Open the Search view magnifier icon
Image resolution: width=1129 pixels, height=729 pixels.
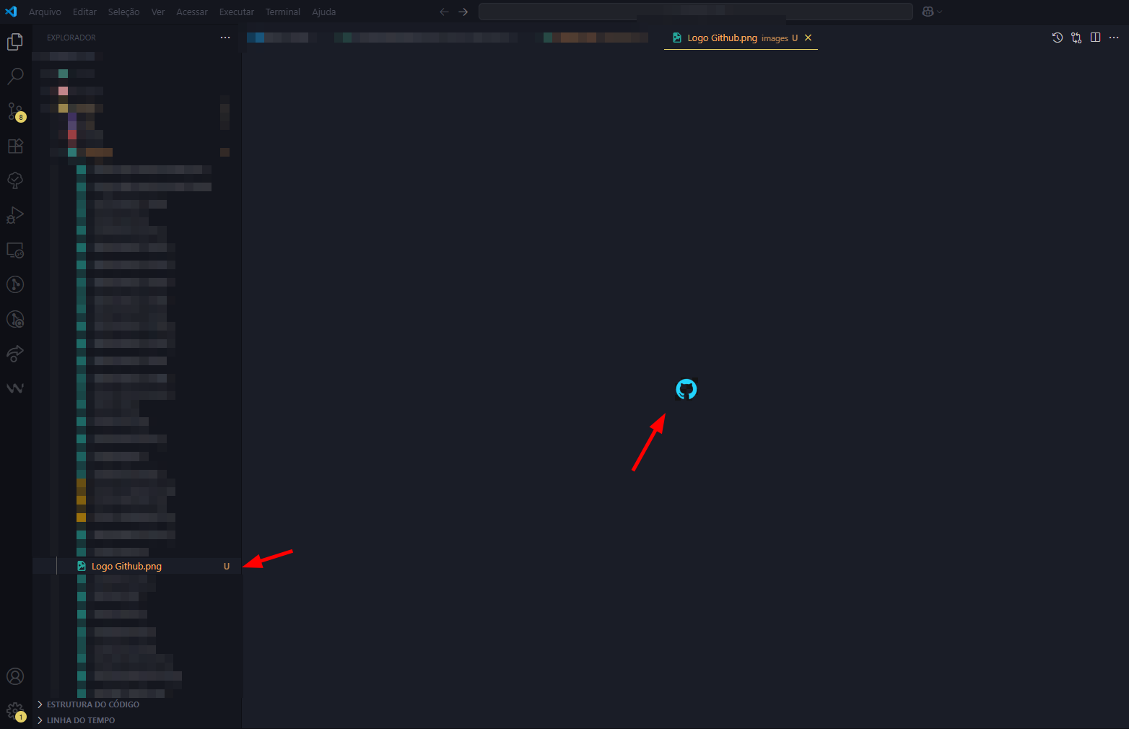pos(15,77)
